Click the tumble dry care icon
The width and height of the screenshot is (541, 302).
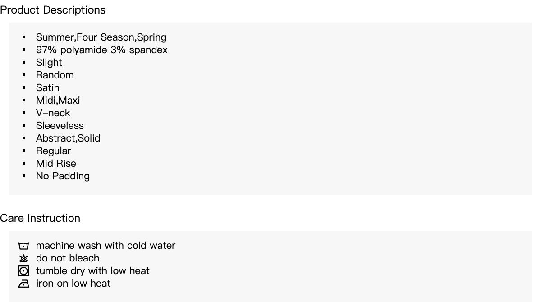point(23,271)
